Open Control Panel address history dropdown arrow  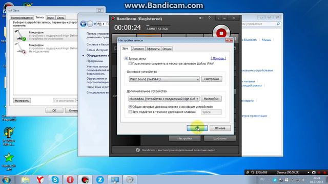coord(95,24)
